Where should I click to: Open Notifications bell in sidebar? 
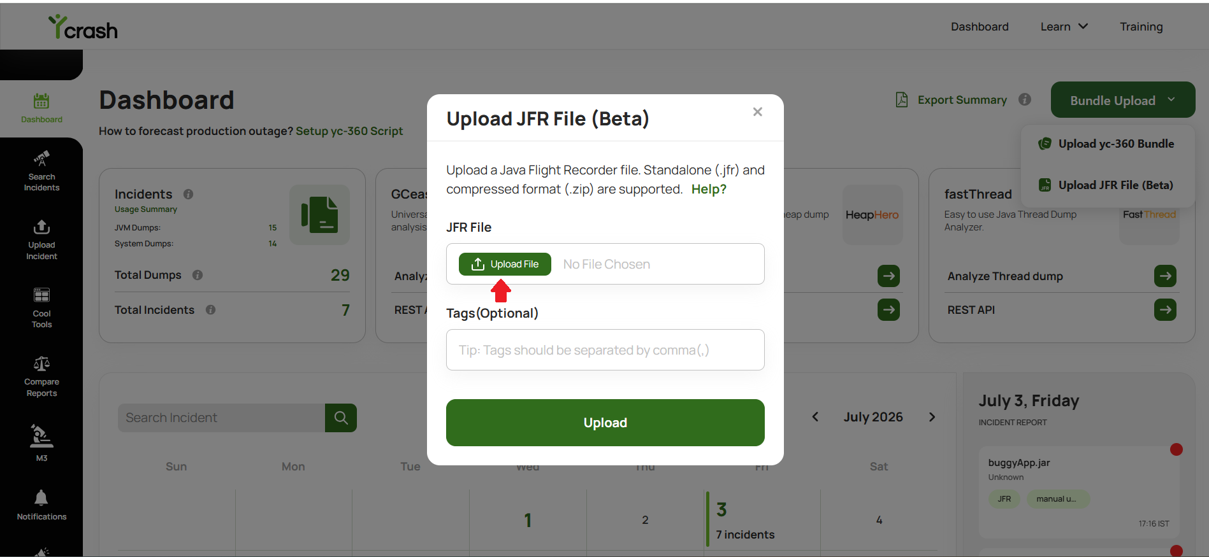tap(41, 505)
